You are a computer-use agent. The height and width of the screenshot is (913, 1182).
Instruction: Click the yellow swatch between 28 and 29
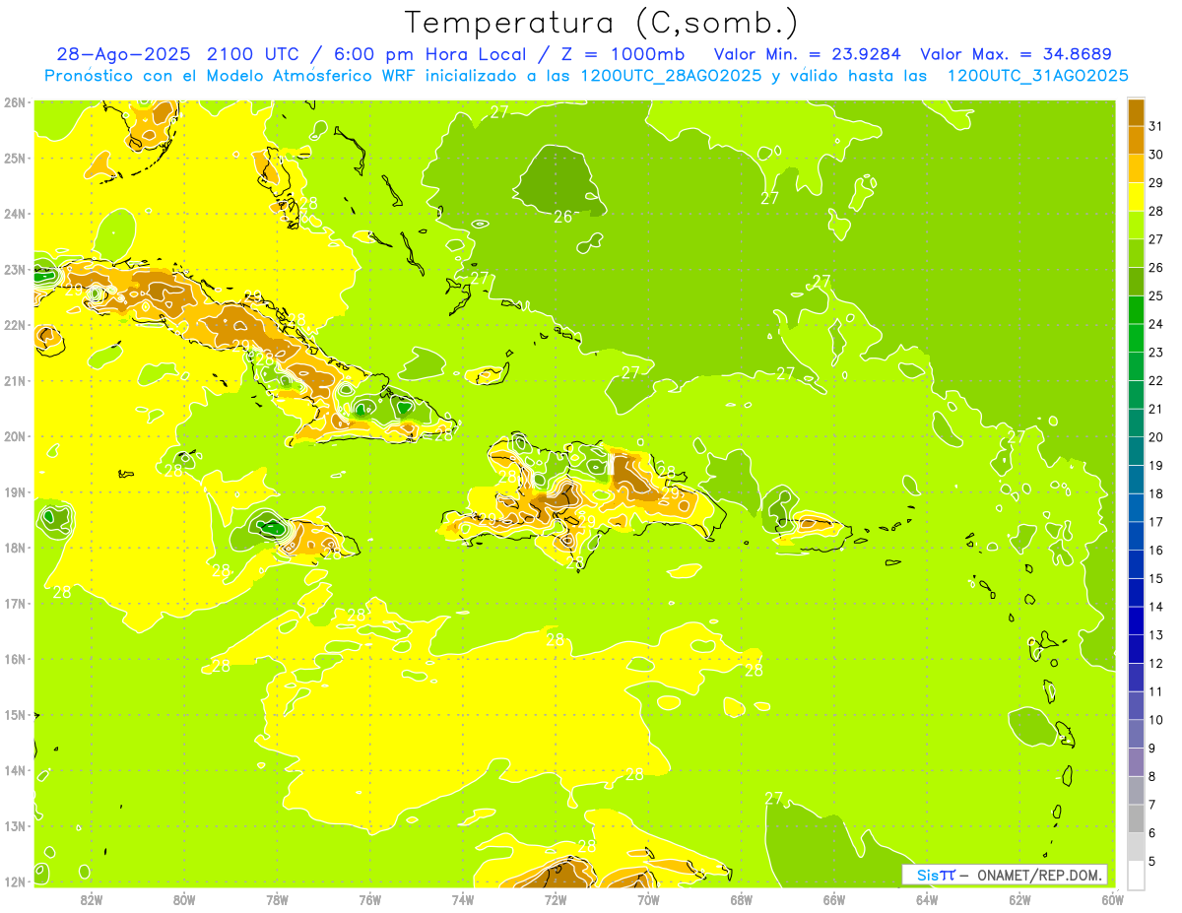point(1136,197)
